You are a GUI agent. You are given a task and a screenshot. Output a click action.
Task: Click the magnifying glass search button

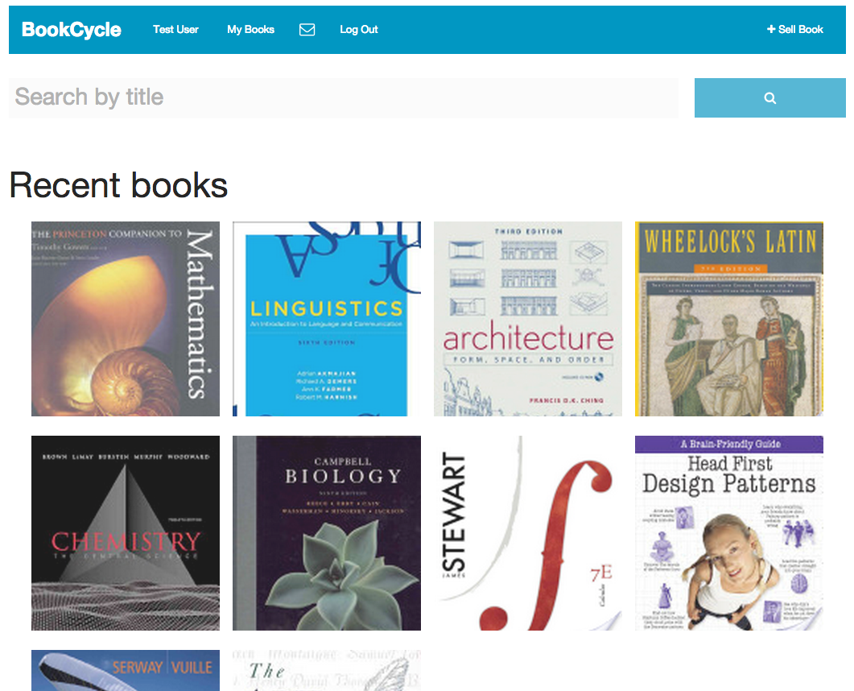(769, 97)
